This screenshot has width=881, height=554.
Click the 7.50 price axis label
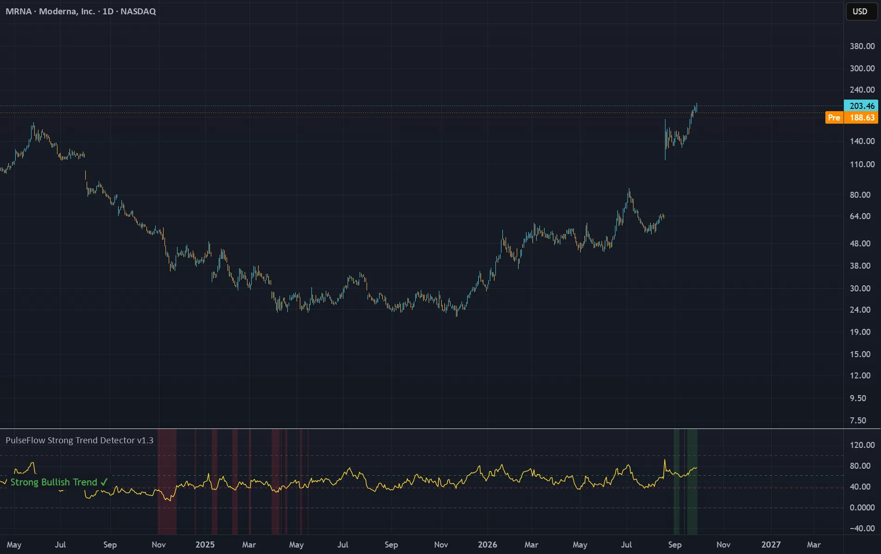tap(858, 421)
